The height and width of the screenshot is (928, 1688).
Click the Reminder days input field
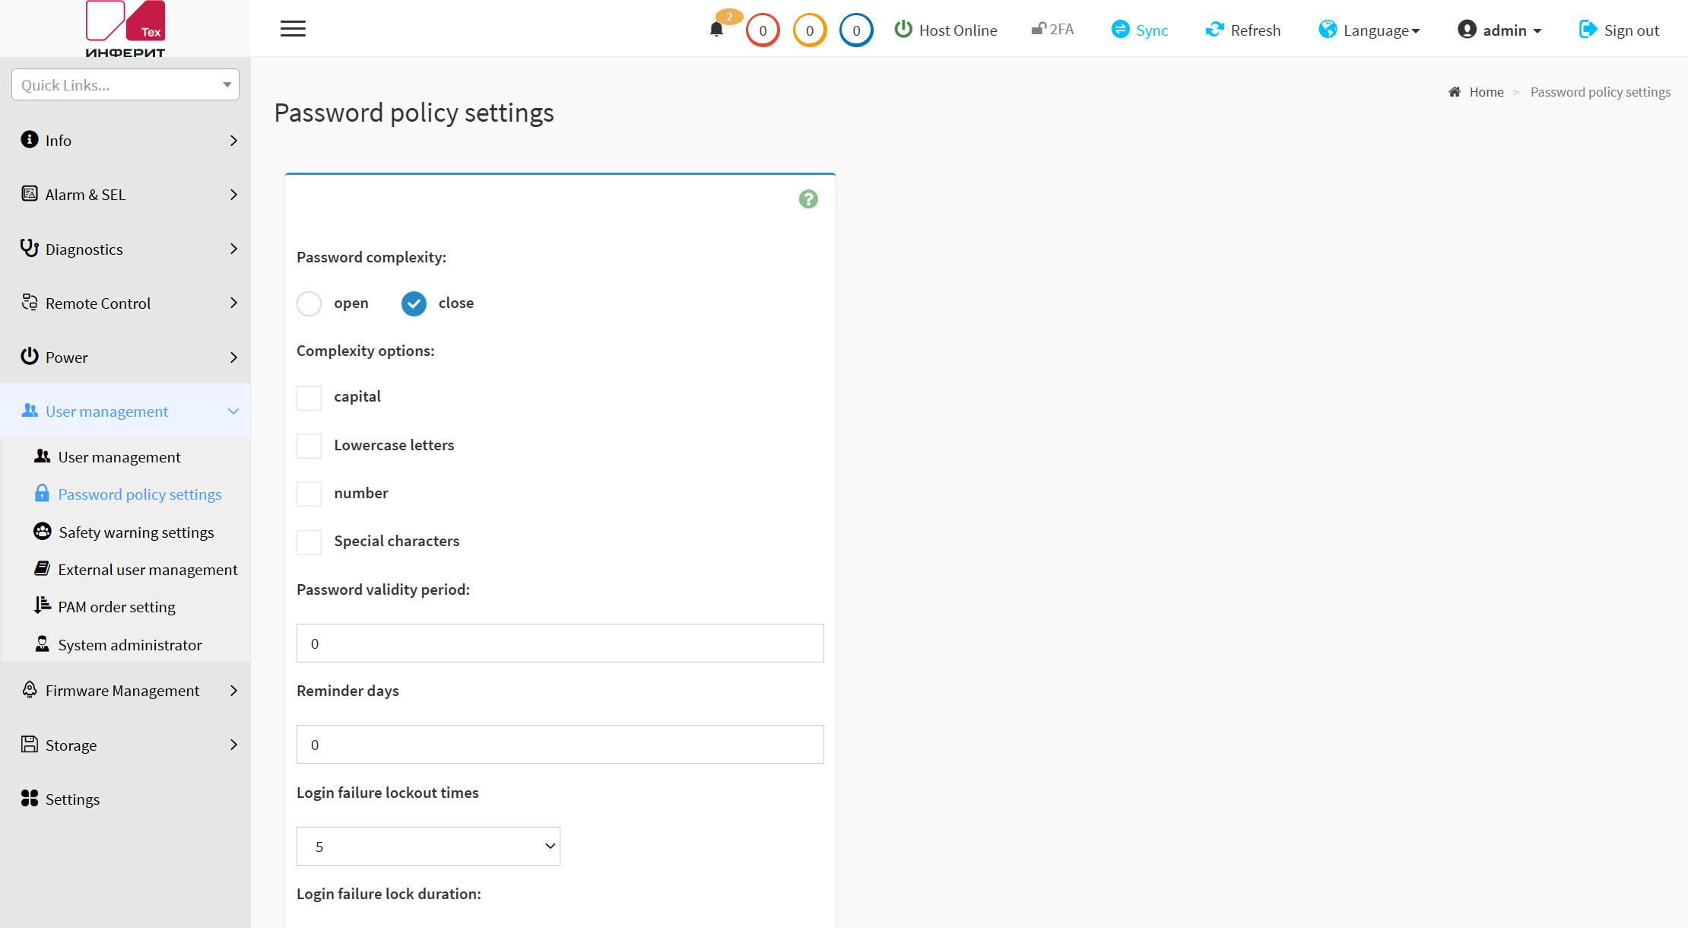click(x=560, y=744)
